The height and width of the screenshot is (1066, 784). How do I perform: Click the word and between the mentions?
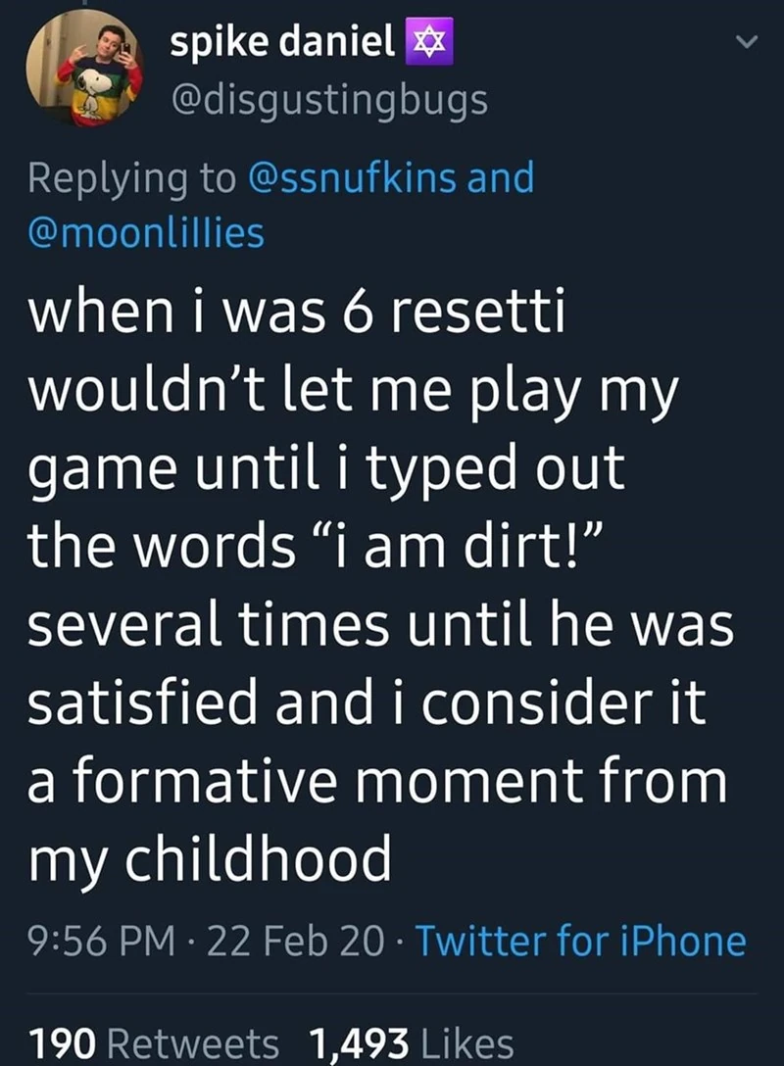501,178
